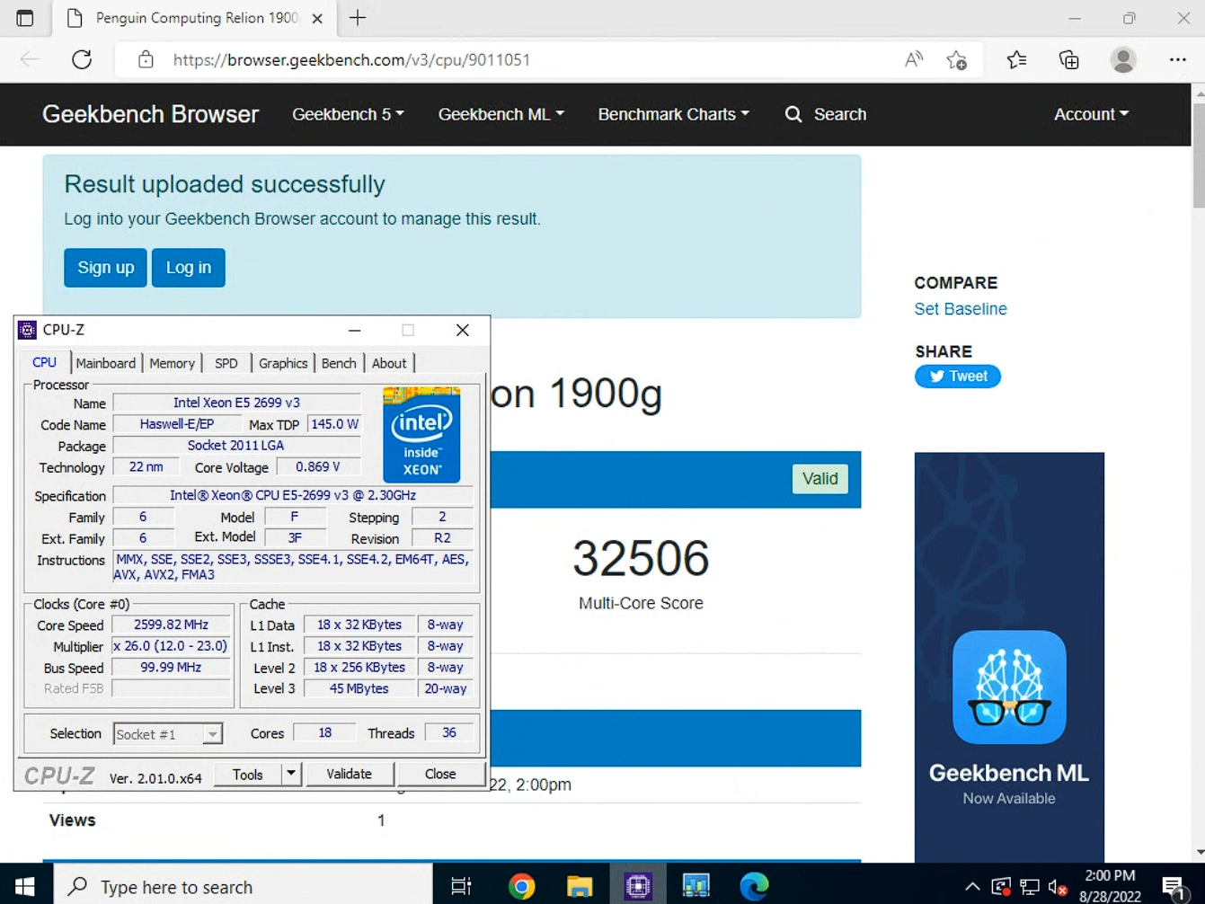Launch Chrome from the taskbar
This screenshot has height=904, width=1205.
point(521,886)
